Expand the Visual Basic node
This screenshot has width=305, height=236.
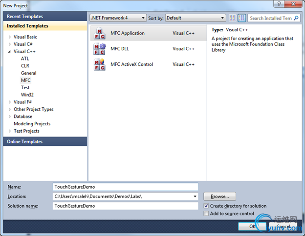tap(10, 37)
